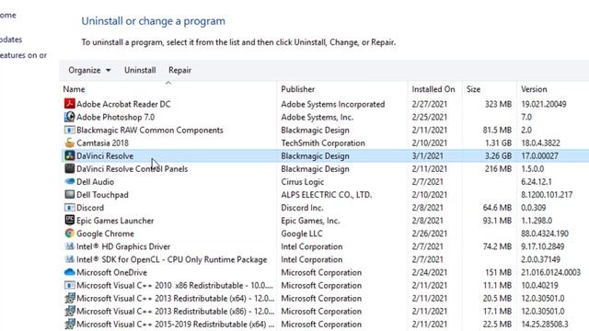
Task: Click the Discord program icon
Action: pyautogui.click(x=70, y=208)
